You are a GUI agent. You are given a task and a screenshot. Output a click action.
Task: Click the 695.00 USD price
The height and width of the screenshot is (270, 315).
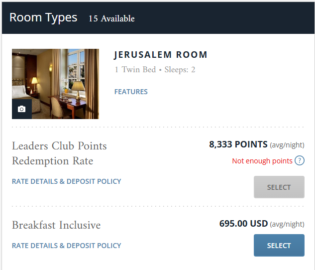243,224
